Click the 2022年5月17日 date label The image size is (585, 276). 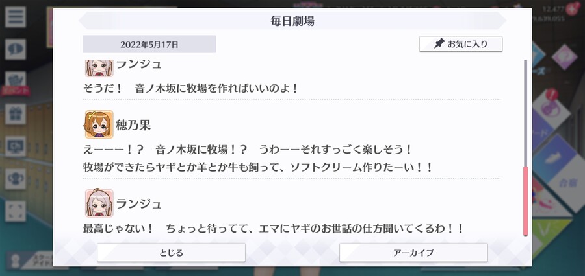coord(149,44)
